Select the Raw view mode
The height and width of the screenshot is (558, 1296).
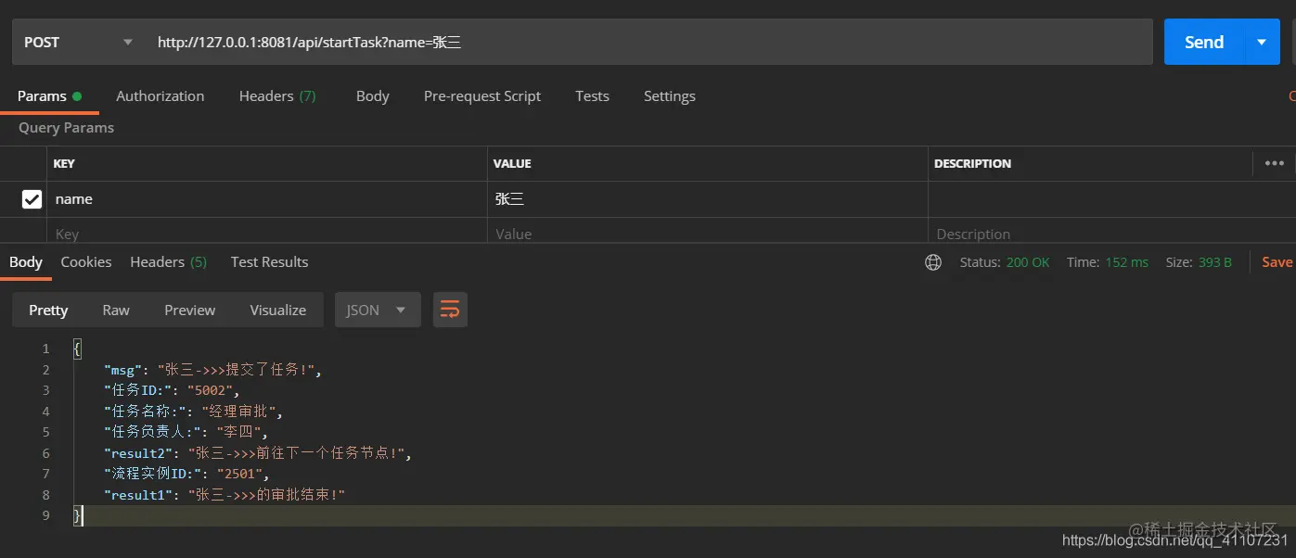pos(116,310)
